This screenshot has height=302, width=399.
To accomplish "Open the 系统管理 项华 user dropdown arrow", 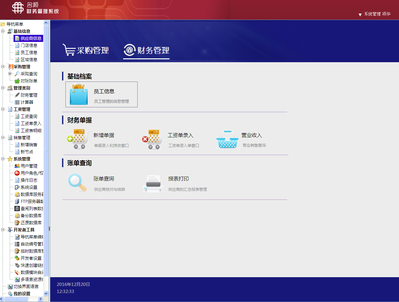I will click(360, 15).
